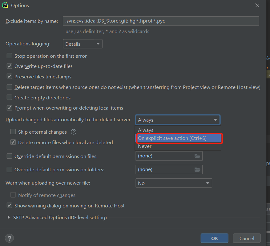Open the Operations logging Details dropdown
The image size is (270, 246).
coord(83,44)
